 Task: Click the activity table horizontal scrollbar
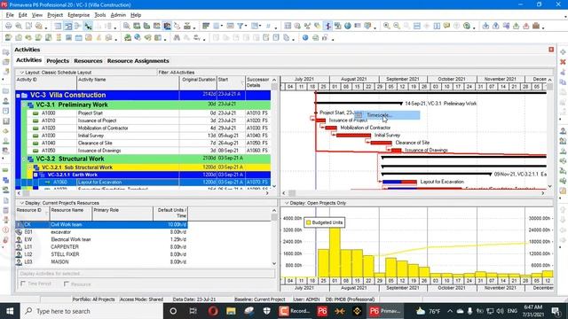click(144, 193)
